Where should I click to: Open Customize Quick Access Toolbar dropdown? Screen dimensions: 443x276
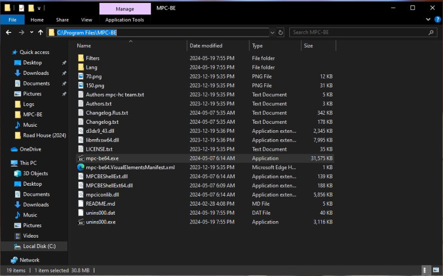pyautogui.click(x=39, y=8)
